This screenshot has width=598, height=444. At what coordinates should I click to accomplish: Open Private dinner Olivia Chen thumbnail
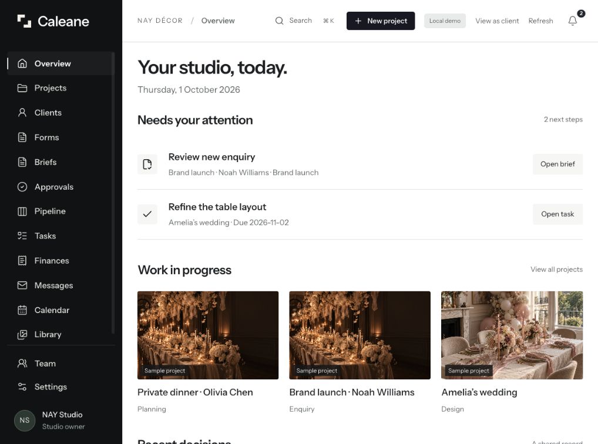[208, 335]
